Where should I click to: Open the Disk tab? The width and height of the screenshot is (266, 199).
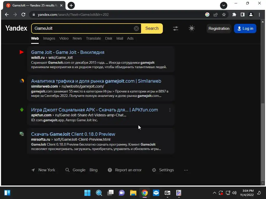coord(109,38)
